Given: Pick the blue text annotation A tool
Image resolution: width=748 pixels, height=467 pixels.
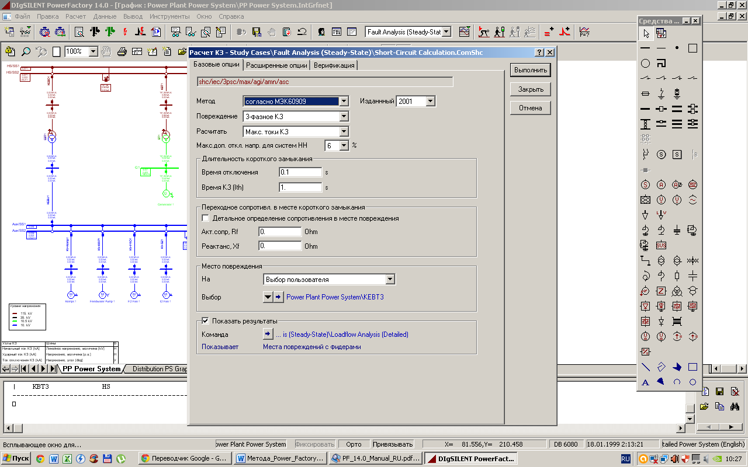Looking at the screenshot, I should (x=646, y=382).
